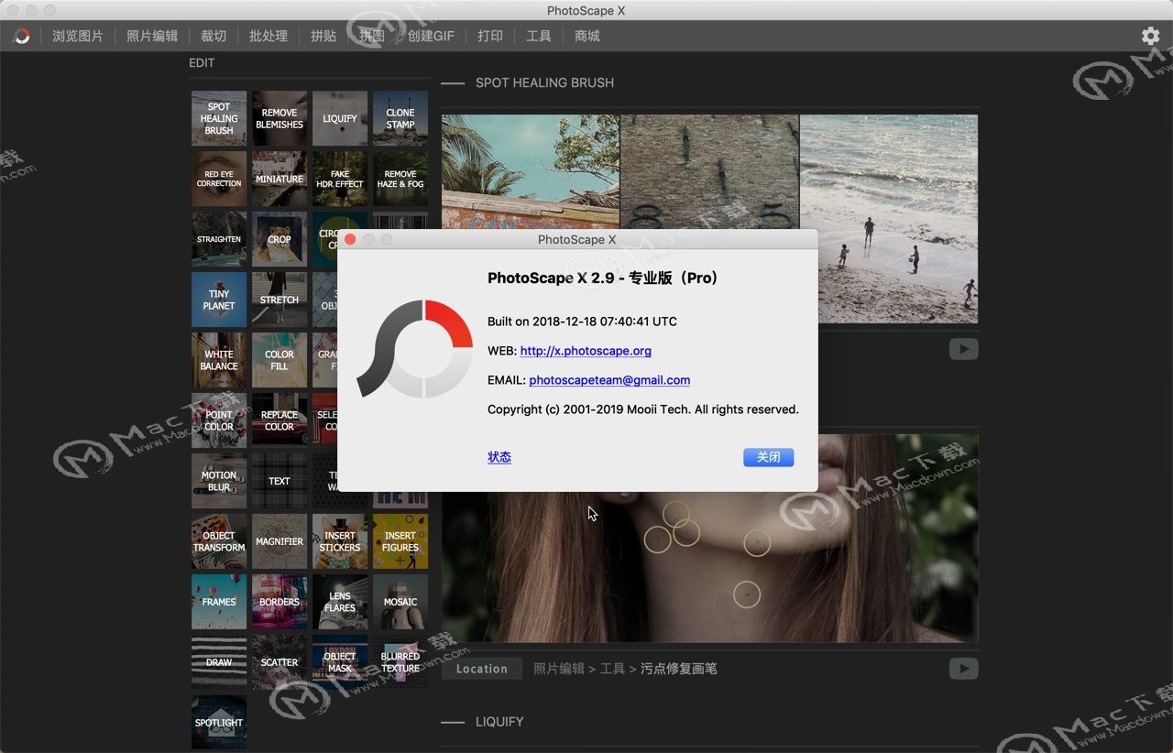Image resolution: width=1173 pixels, height=753 pixels.
Task: Open the Fake HDR Effect tile
Action: pyautogui.click(x=340, y=179)
